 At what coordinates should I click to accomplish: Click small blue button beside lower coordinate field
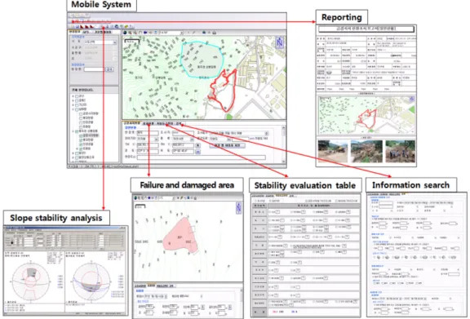click(x=198, y=152)
